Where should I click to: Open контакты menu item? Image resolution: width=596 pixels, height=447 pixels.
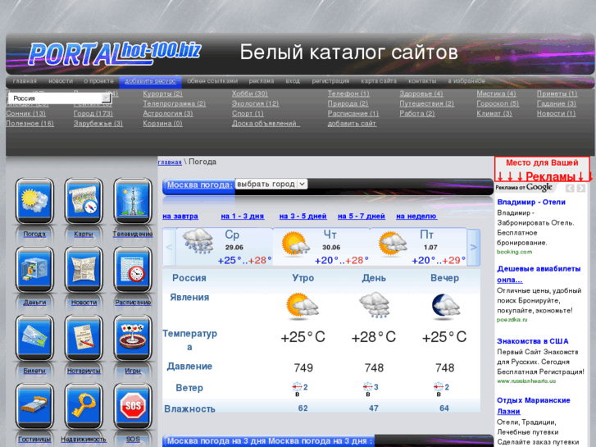tap(422, 81)
